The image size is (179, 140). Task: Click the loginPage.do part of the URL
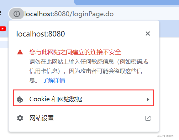(93, 14)
